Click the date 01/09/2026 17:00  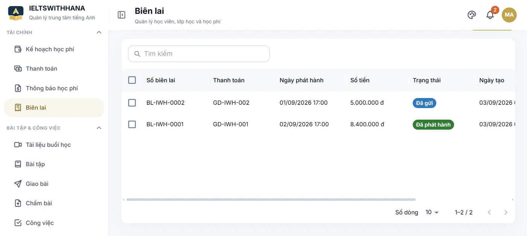coord(304,103)
